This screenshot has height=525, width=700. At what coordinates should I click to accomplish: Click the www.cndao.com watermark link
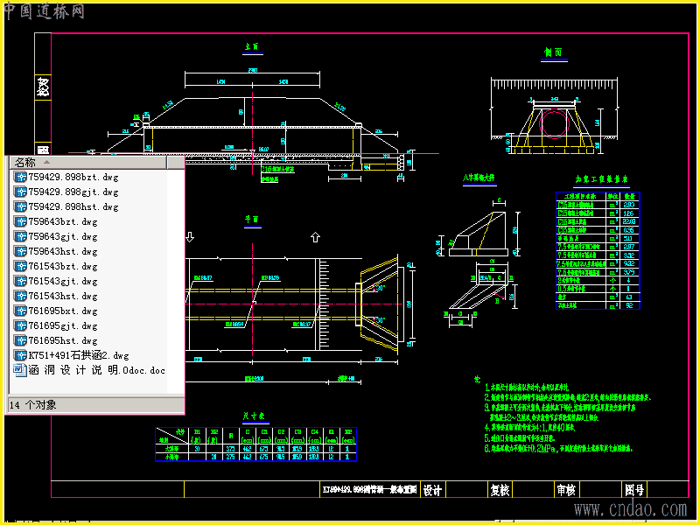[x=630, y=509]
